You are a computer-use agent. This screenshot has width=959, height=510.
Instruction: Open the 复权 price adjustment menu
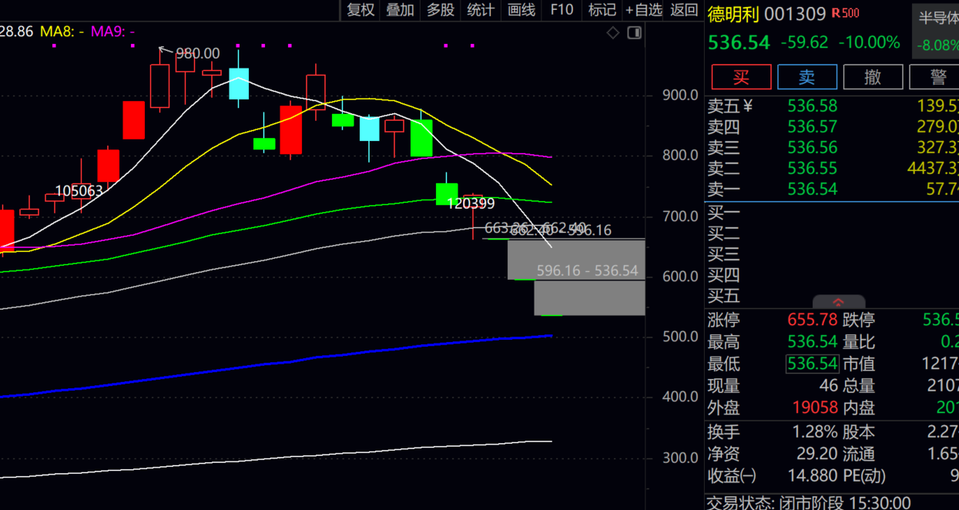click(x=360, y=10)
